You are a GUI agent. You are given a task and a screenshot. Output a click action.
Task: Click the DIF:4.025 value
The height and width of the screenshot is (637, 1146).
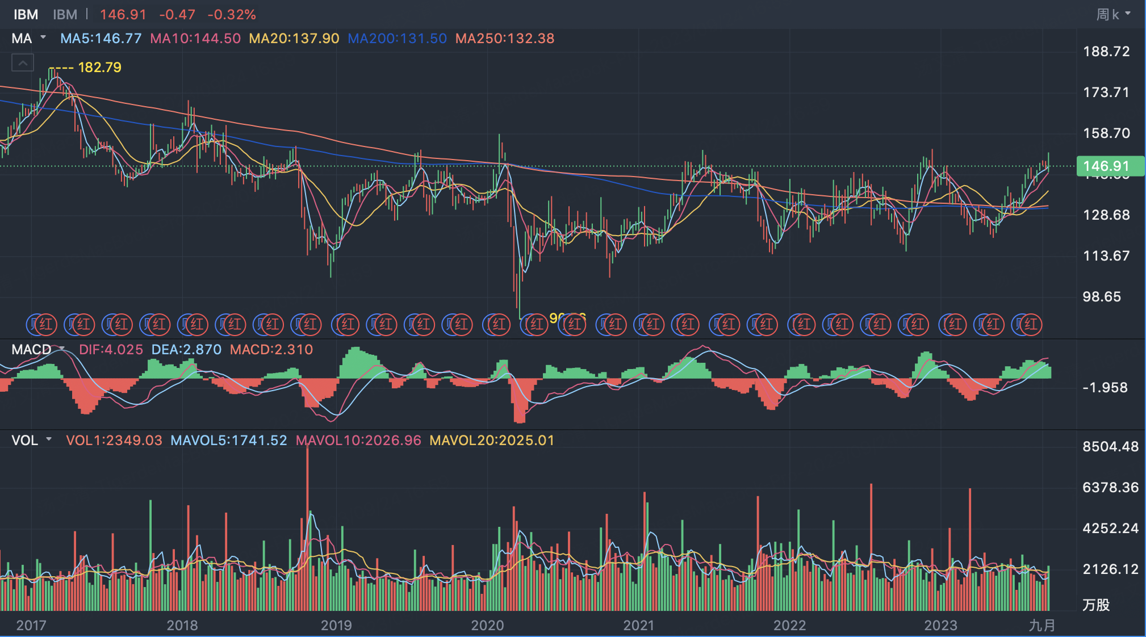click(111, 349)
